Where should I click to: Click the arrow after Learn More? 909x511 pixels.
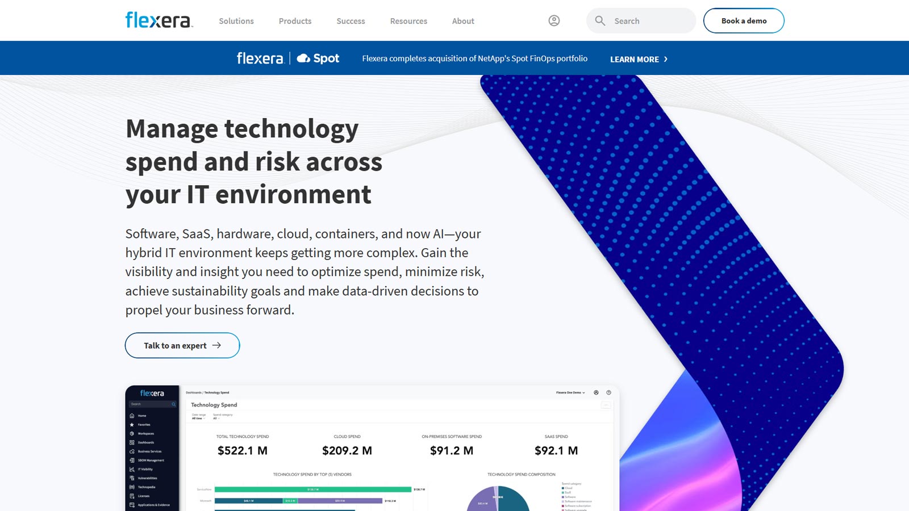pyautogui.click(x=666, y=59)
